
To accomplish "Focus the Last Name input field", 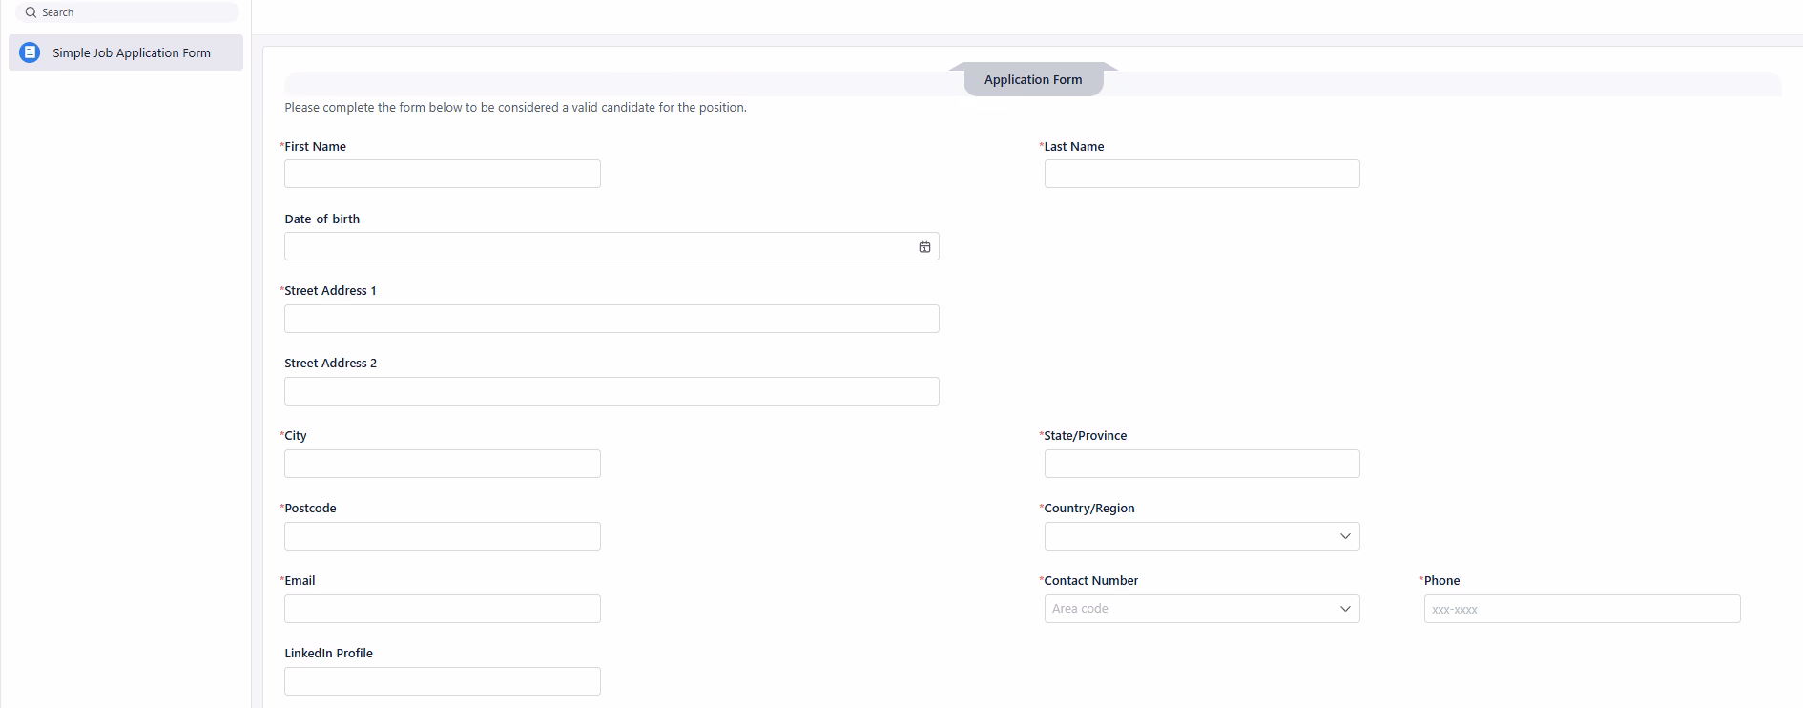I will pos(1201,174).
